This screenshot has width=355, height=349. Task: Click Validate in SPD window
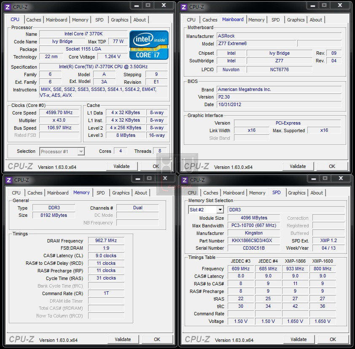(x=299, y=339)
